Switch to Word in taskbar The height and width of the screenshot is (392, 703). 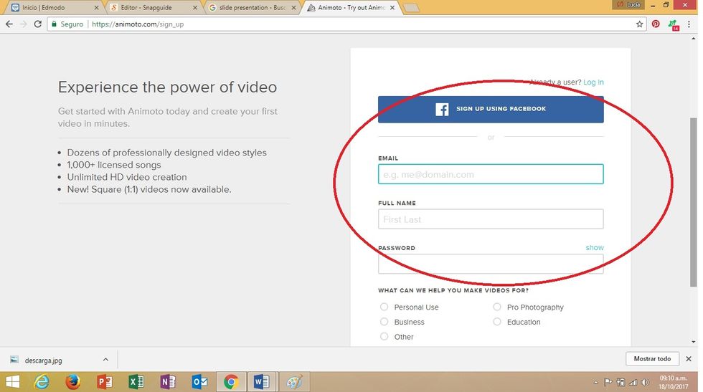coord(262,382)
